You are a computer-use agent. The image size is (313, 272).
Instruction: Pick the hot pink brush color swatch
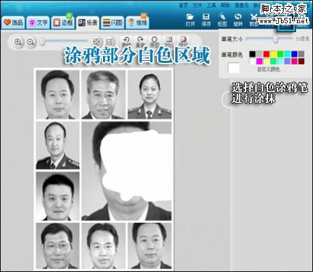pos(295,61)
